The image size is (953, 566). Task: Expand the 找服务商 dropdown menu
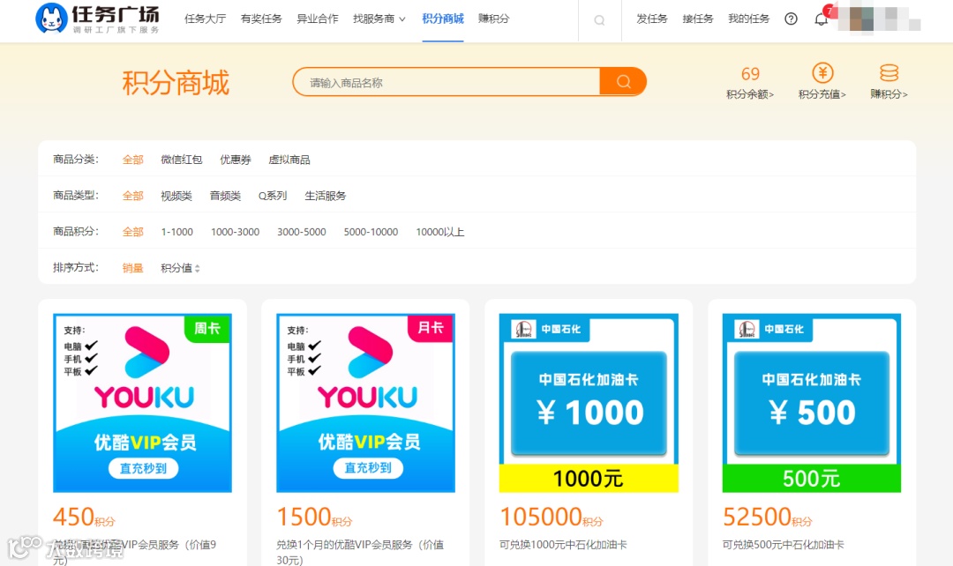(379, 19)
